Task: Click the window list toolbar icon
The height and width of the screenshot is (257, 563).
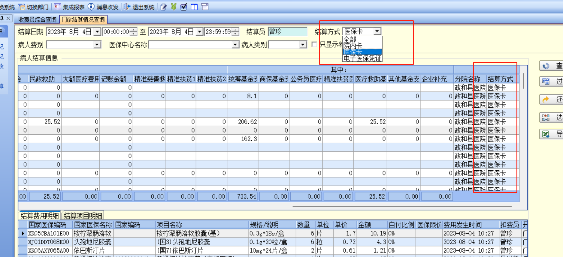Action: (x=205, y=7)
